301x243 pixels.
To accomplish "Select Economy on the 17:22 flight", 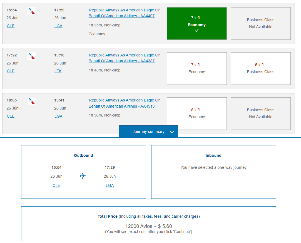I will [x=196, y=68].
